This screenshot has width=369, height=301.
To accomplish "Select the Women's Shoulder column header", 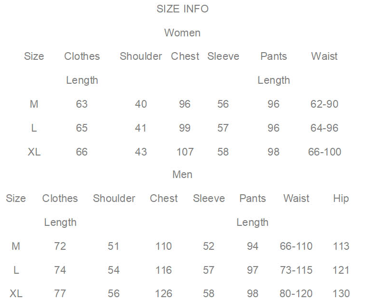I will pyautogui.click(x=141, y=56).
